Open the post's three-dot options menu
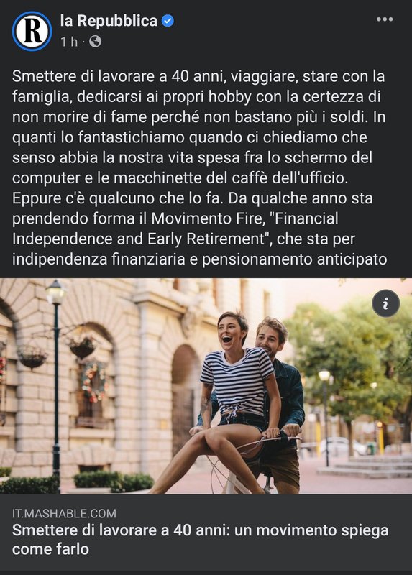The height and width of the screenshot is (575, 412). coord(385,19)
